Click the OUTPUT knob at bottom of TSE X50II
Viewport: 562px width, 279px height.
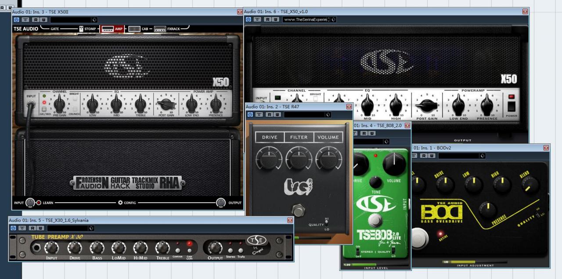tap(221, 203)
